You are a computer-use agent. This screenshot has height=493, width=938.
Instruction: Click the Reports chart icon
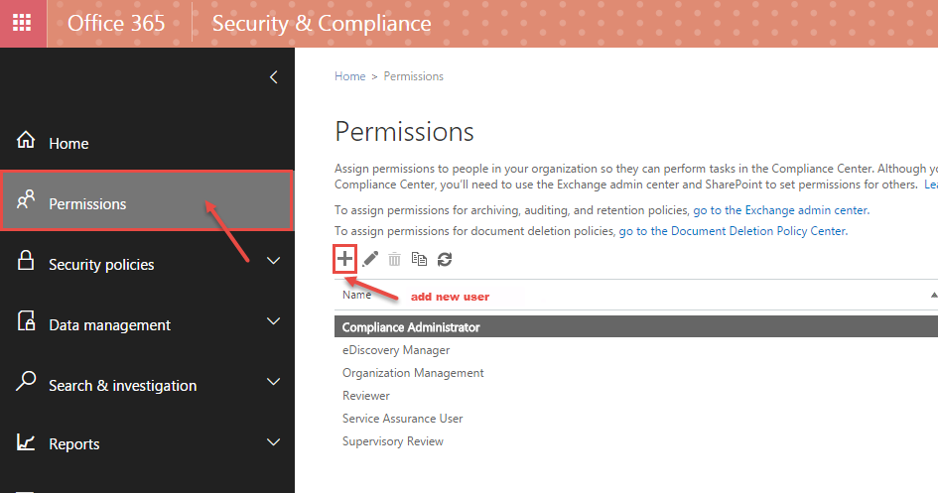[x=26, y=442]
